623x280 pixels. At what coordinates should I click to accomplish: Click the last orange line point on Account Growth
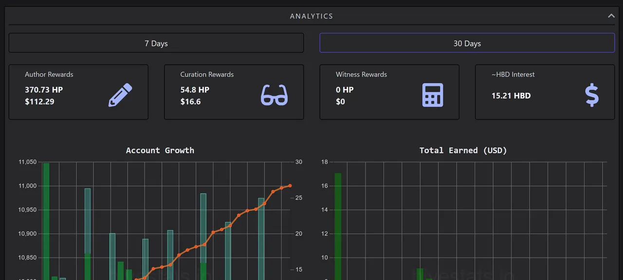click(290, 186)
